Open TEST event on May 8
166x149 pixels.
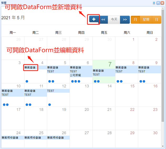coord(119,71)
